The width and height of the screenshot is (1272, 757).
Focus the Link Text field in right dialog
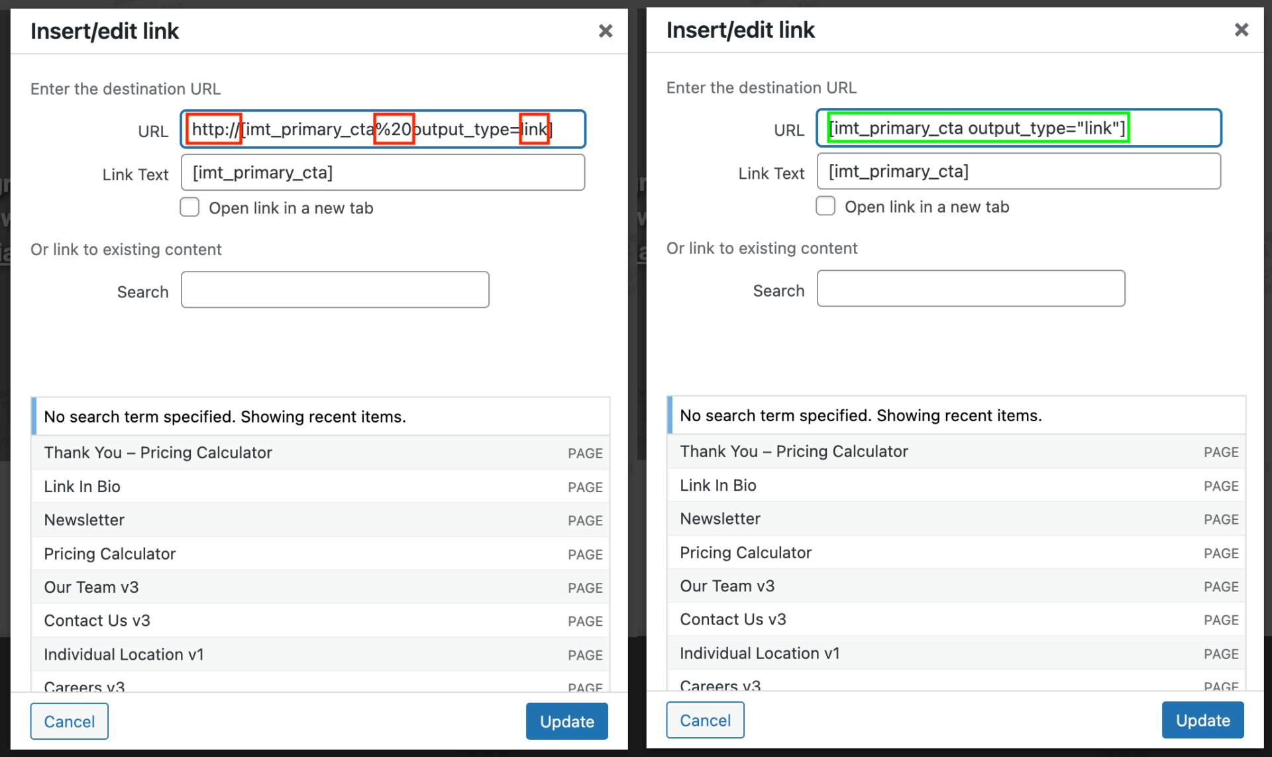[x=1018, y=172]
